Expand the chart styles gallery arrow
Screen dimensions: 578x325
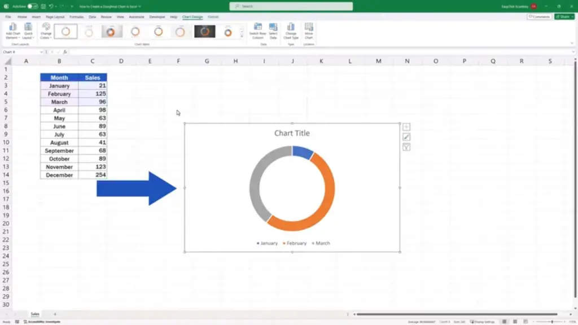(x=242, y=37)
